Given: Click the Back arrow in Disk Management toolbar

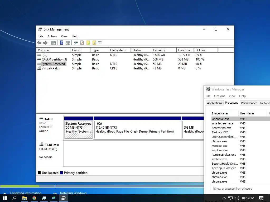Looking at the screenshot, I should tap(39, 43).
